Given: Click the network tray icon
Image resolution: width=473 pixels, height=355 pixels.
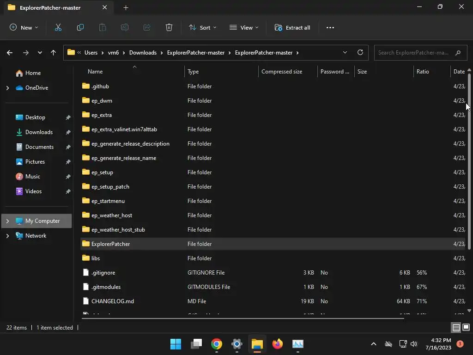Looking at the screenshot, I should click(403, 344).
